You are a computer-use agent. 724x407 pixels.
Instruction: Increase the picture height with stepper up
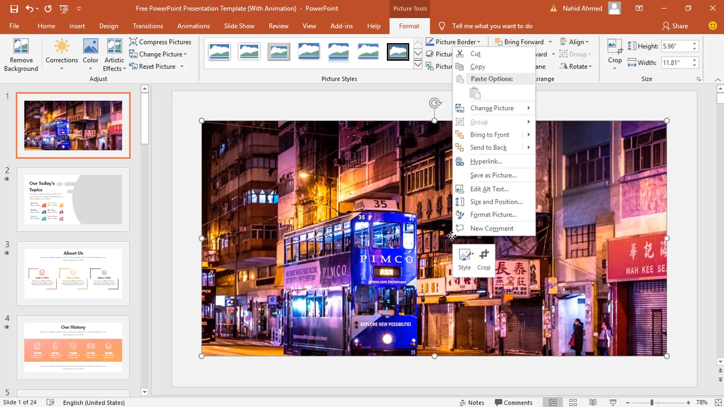pos(694,43)
